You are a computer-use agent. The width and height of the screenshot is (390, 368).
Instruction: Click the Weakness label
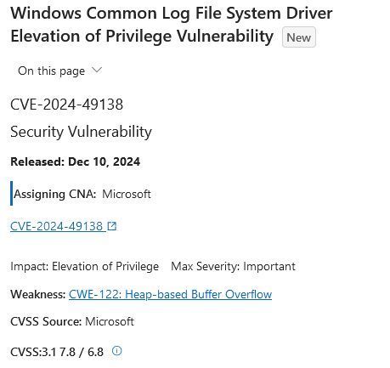[x=38, y=294]
